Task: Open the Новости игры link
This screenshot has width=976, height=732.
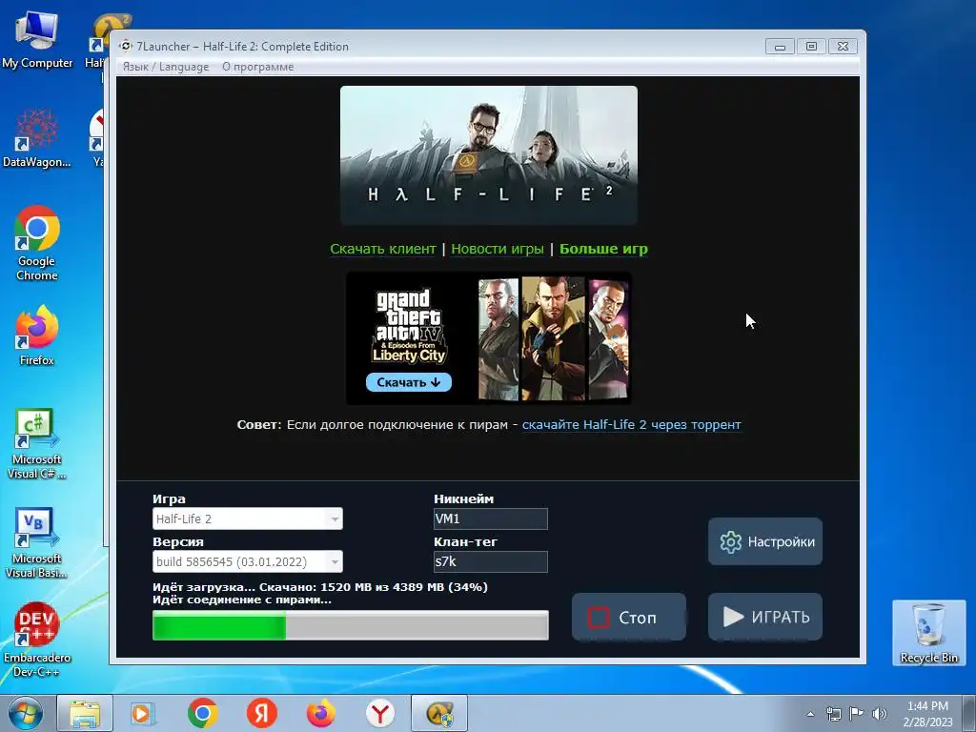Action: pos(498,249)
